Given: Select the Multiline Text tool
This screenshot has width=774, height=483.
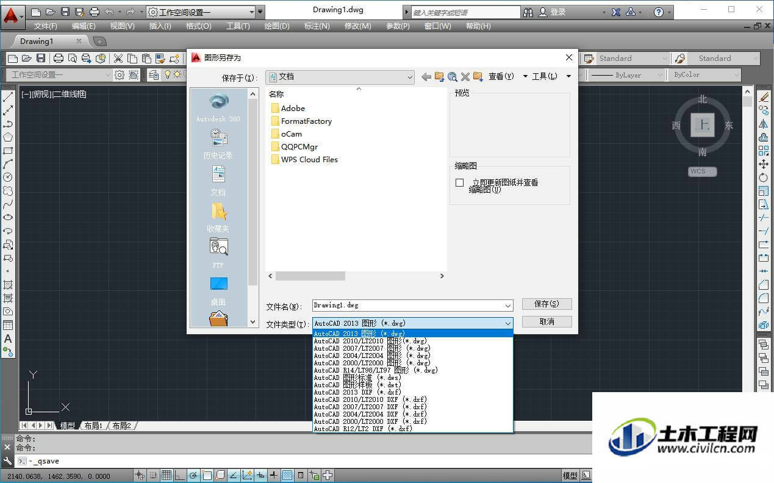Looking at the screenshot, I should [8, 338].
